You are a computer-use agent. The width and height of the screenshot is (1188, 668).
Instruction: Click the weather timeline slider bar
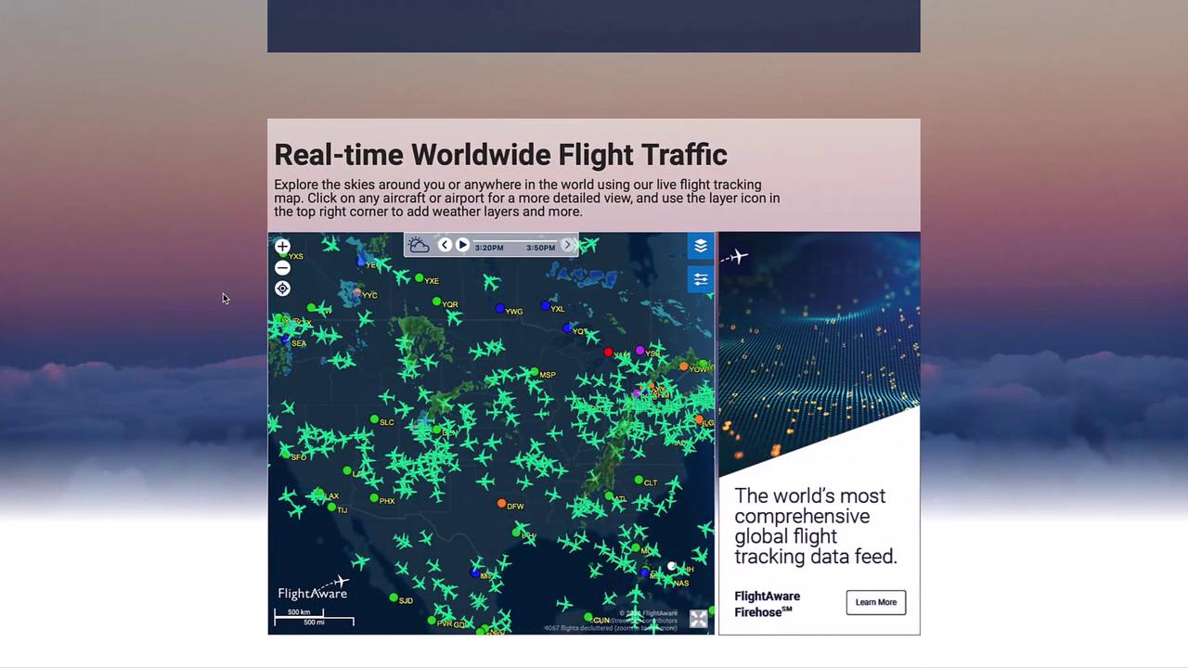(x=515, y=240)
